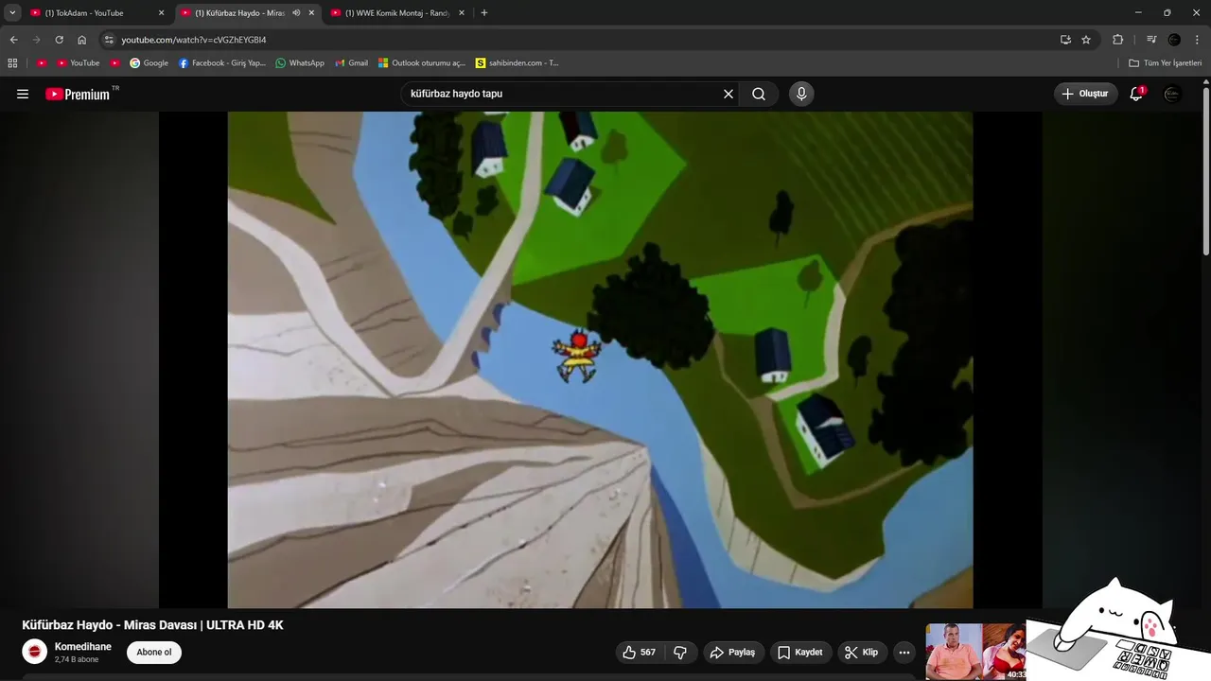
Task: Save video with Kaydet button
Action: (800, 652)
